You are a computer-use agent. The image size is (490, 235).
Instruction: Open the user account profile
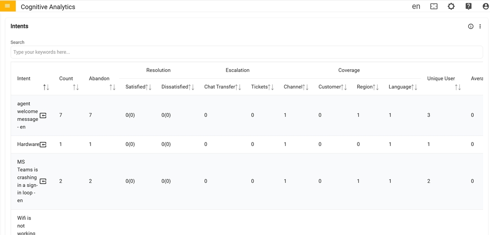coord(486,6)
